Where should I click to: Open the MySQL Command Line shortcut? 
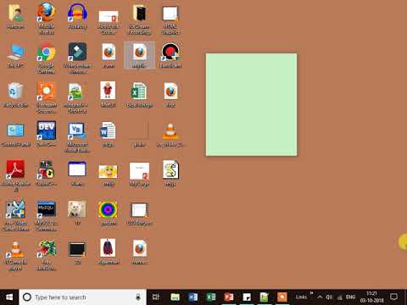coord(47,215)
